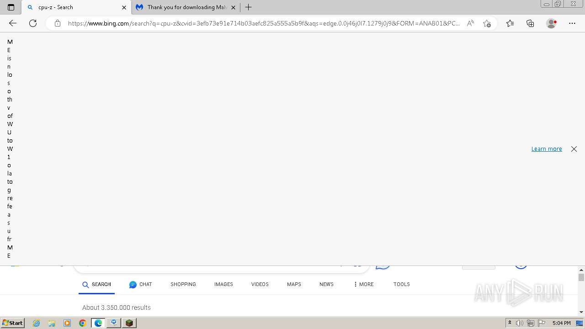The image size is (585, 329).
Task: Click the page vertical scrollbar thumb
Action: point(581,277)
